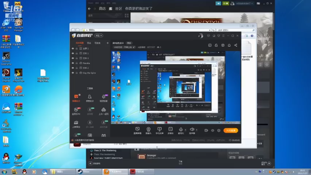Toggle visibility of the Naraka source
311x175 pixels.
click(x=73, y=63)
